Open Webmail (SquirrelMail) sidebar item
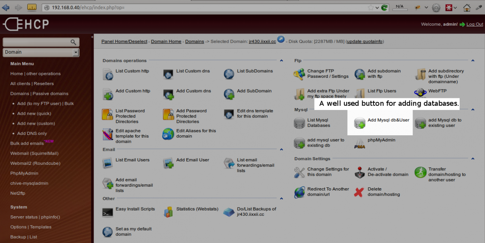Image resolution: width=485 pixels, height=243 pixels. point(34,153)
